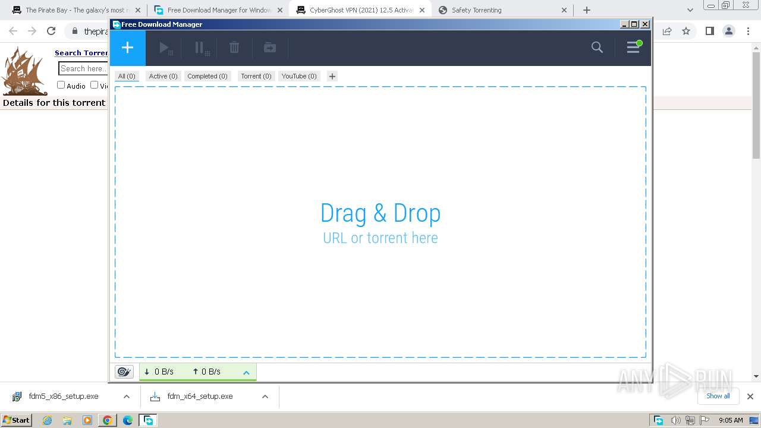Delete selected download using trash icon

tap(234, 48)
